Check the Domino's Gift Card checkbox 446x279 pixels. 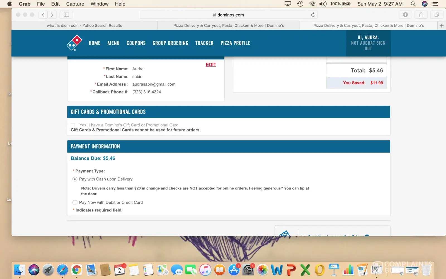[x=73, y=125]
